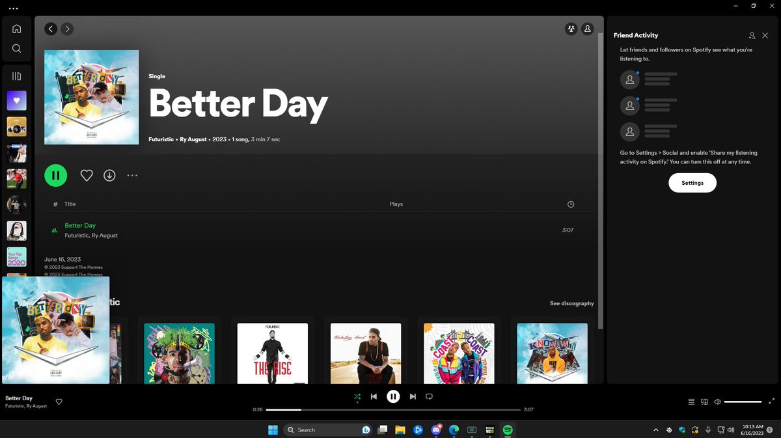781x438 pixels.
Task: Click See discography link
Action: 571,303
